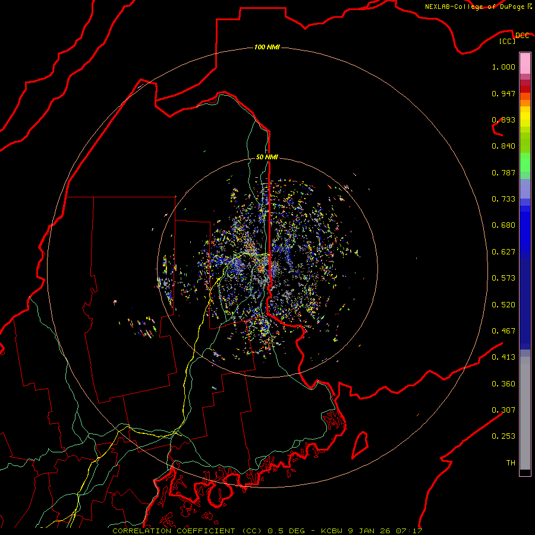This screenshot has width=535, height=535.
Task: Select the 0.733 legend value
Action: [503, 199]
